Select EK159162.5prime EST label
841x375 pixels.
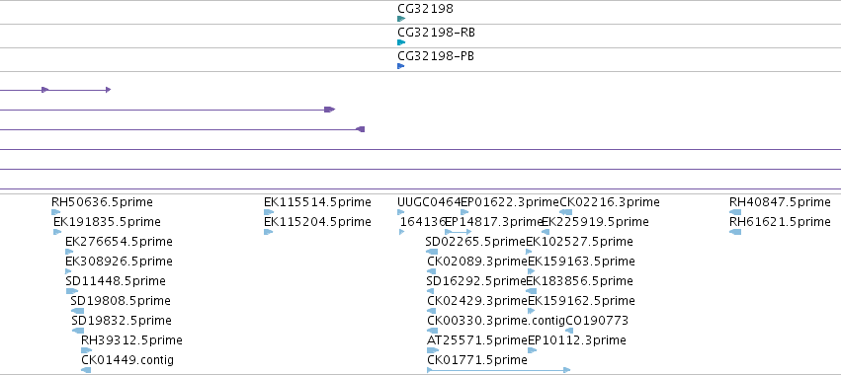(x=581, y=301)
